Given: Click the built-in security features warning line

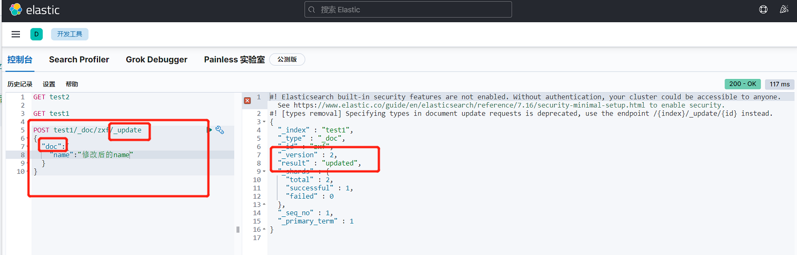Looking at the screenshot, I should (x=525, y=97).
